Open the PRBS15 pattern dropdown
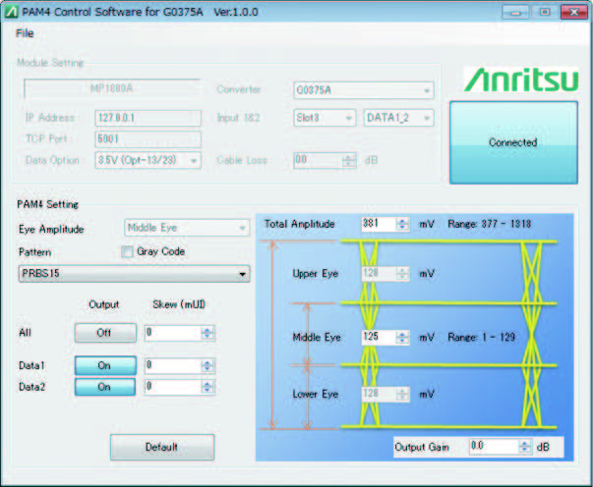The image size is (593, 487). point(134,273)
